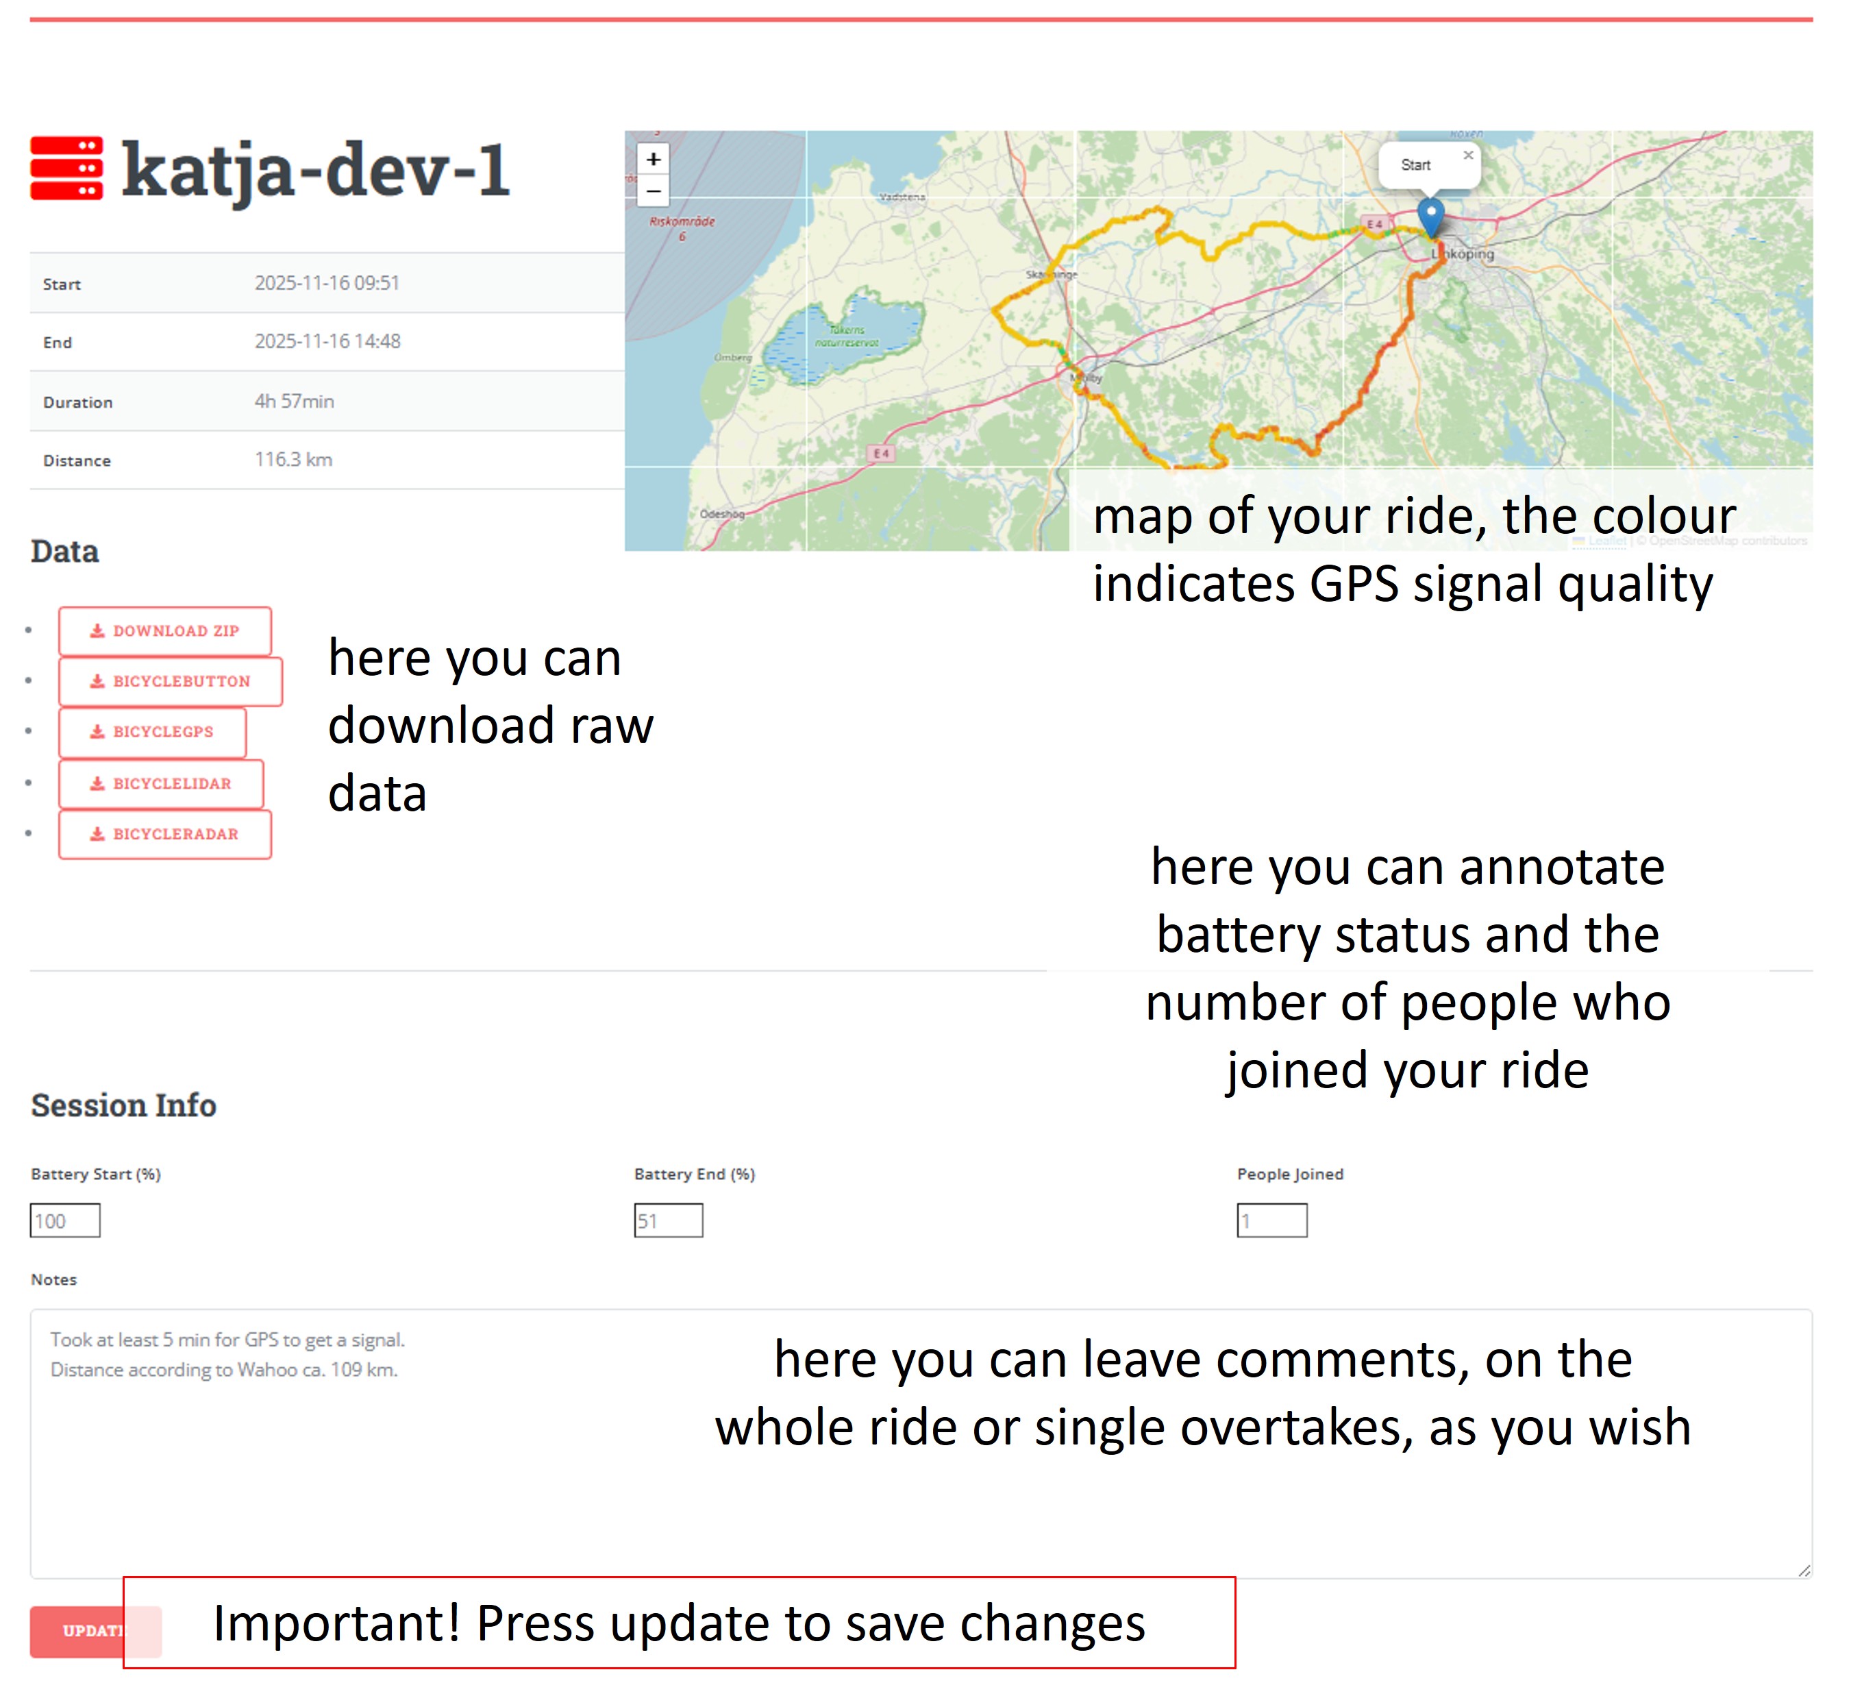Click the Start label in the map popup
The width and height of the screenshot is (1851, 1696).
pyautogui.click(x=1415, y=165)
